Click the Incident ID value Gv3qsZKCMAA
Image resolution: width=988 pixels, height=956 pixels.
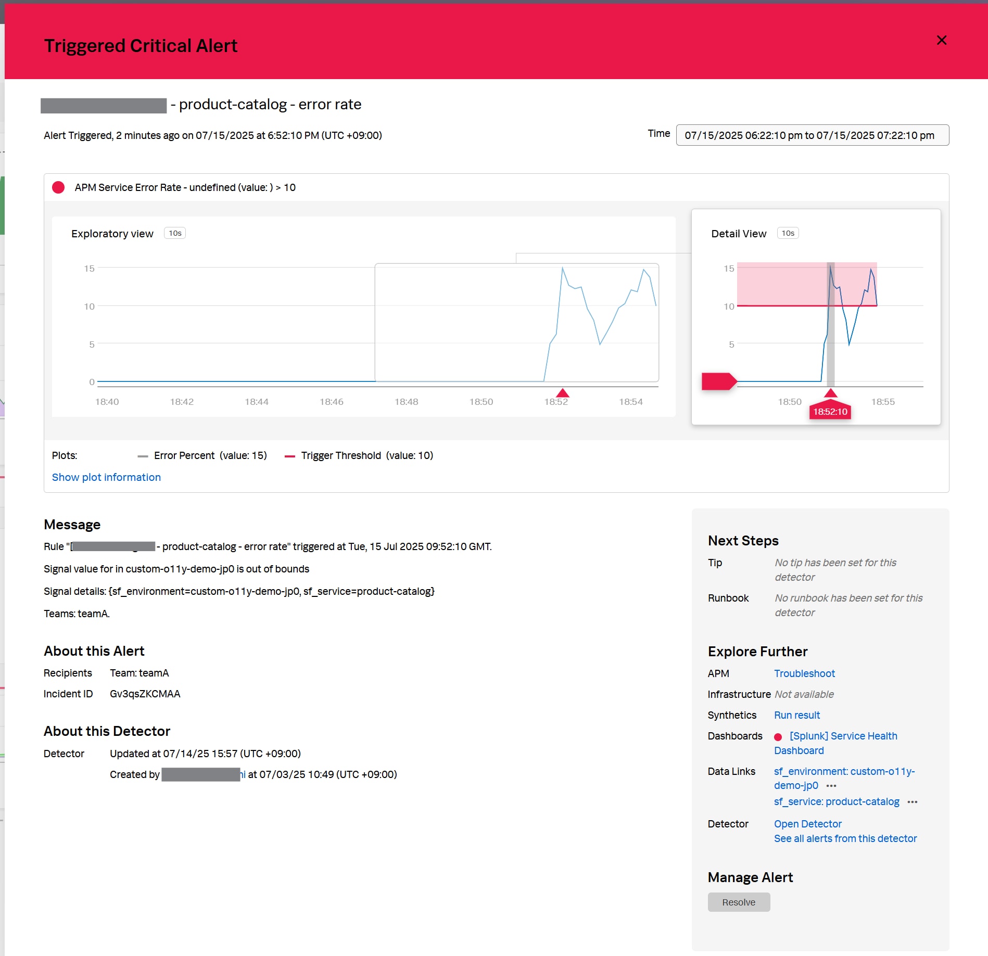145,694
